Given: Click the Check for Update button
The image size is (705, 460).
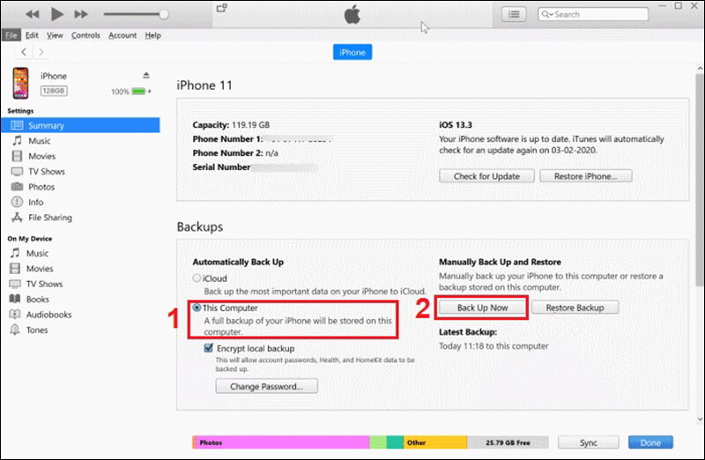Looking at the screenshot, I should 486,176.
